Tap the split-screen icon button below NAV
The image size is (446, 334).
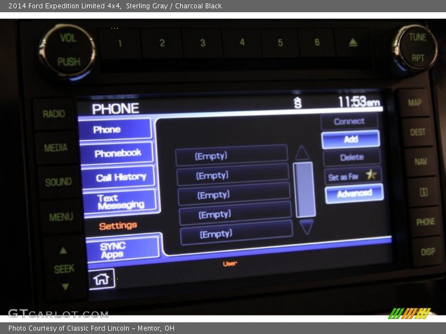pos(424,192)
